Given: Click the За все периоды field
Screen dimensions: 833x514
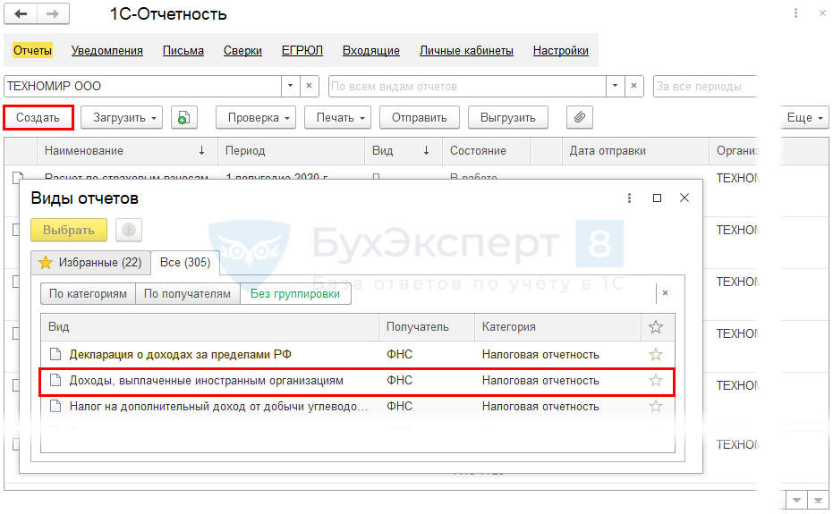Looking at the screenshot, I should pyautogui.click(x=705, y=86).
